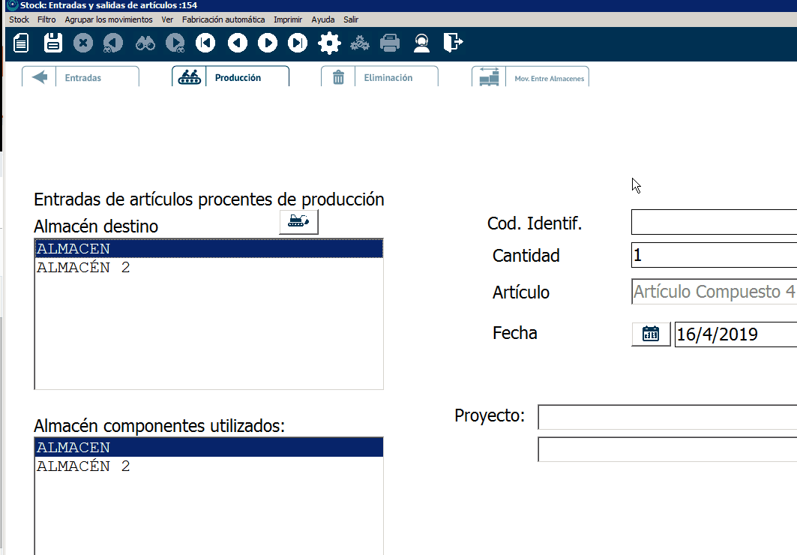Image resolution: width=797 pixels, height=555 pixels.
Task: Switch to the Eliminación tab
Action: click(x=379, y=77)
